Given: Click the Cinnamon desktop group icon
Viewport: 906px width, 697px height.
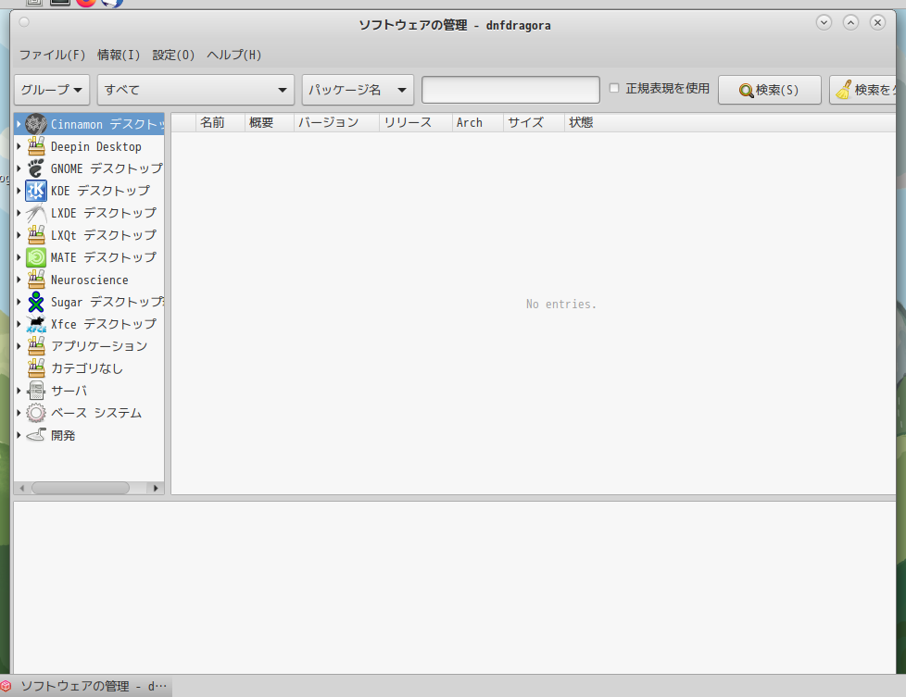Looking at the screenshot, I should tap(36, 124).
